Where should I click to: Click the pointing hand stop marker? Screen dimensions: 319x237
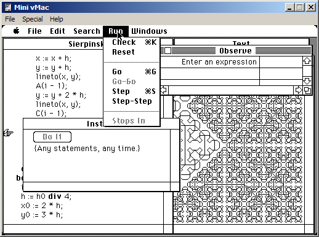coord(9,133)
